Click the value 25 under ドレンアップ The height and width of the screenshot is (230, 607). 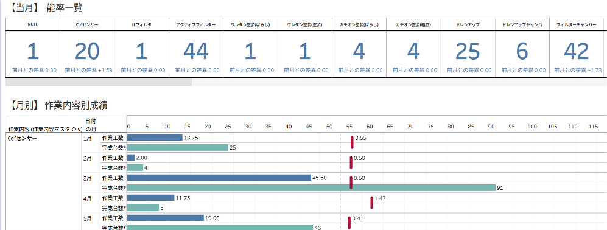point(468,51)
